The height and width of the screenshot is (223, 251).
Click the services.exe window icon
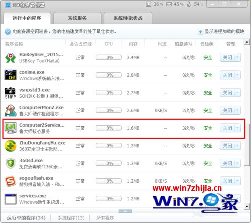11,199
